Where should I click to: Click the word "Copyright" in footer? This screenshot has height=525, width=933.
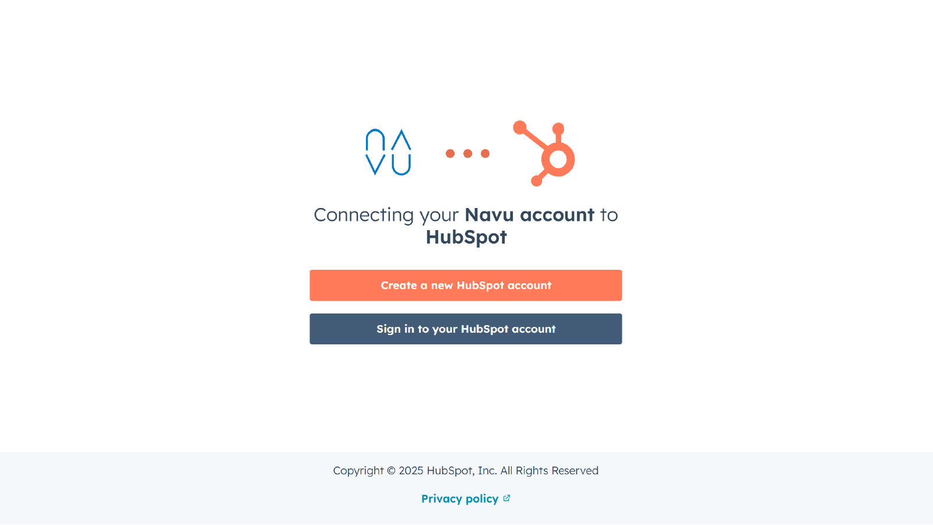point(358,471)
